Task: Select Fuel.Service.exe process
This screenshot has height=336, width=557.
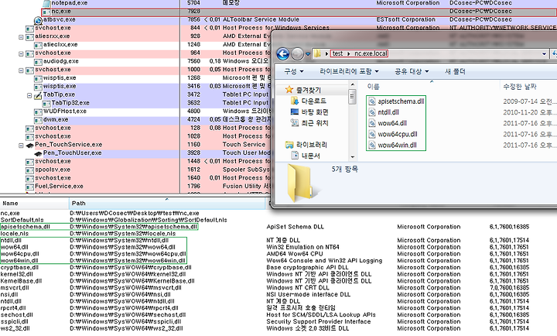Action: [59, 187]
